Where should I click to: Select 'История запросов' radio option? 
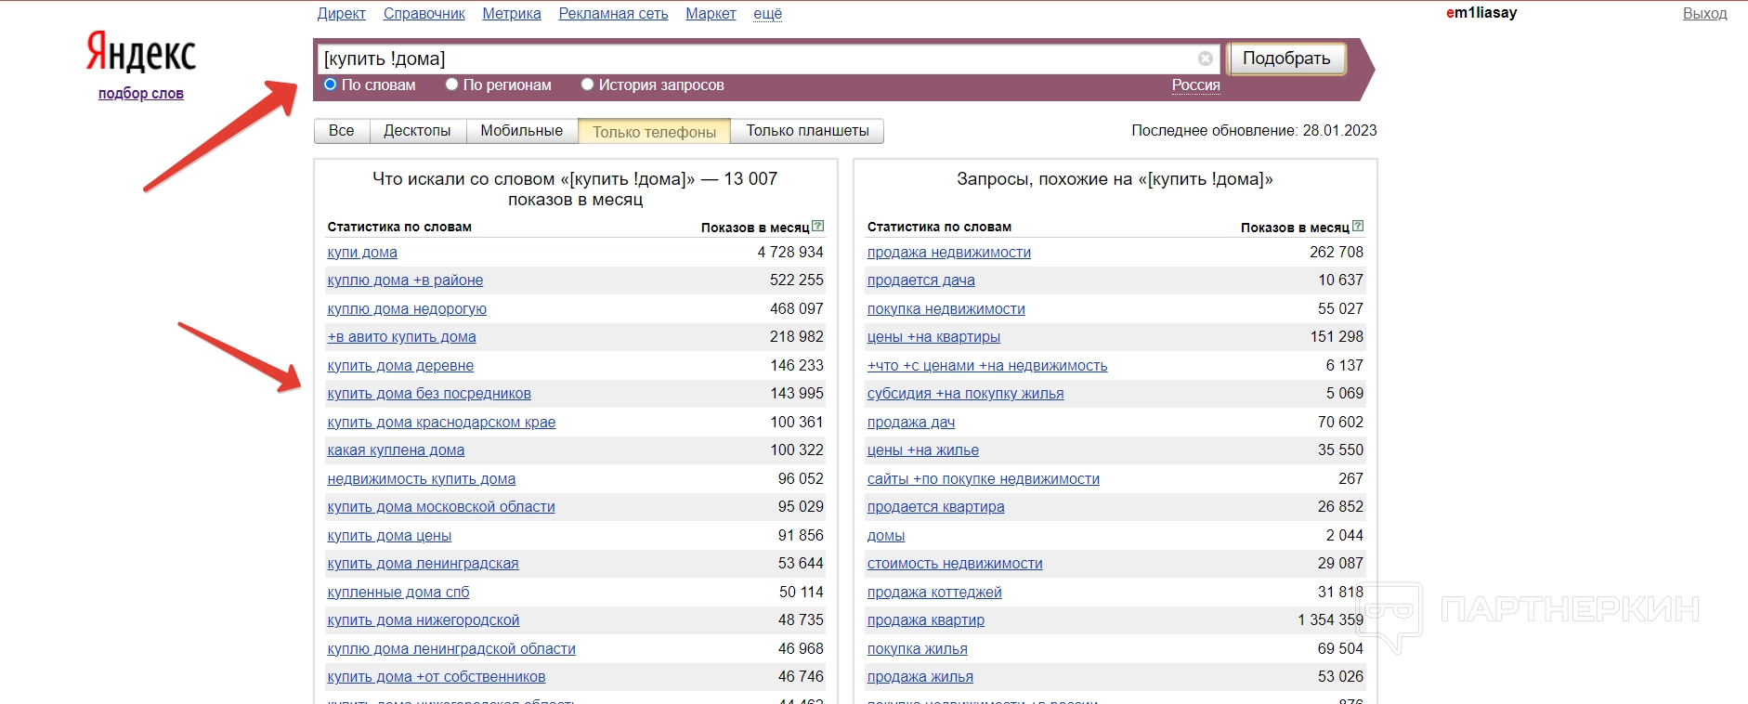tap(587, 85)
